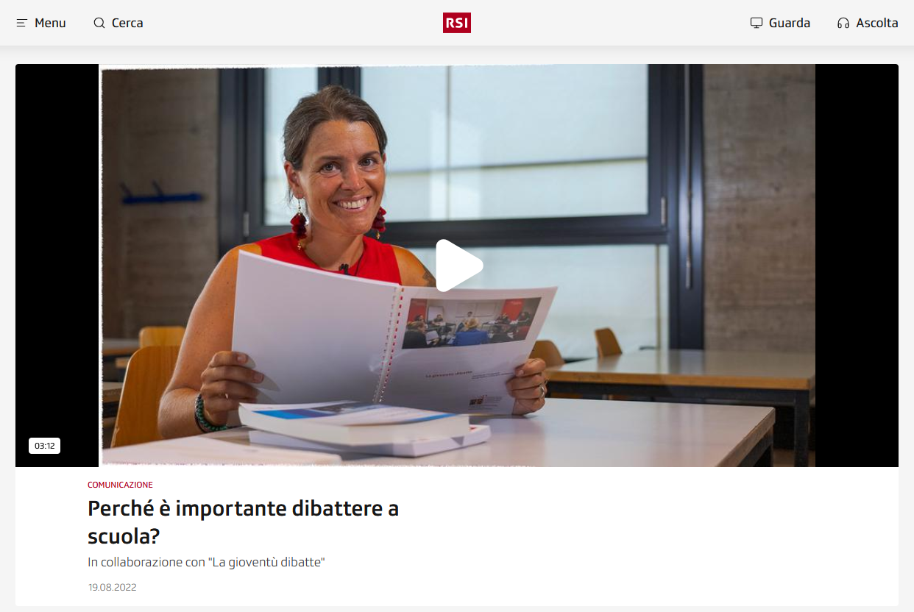
Task: Open the hamburger menu icon
Action: pos(22,23)
